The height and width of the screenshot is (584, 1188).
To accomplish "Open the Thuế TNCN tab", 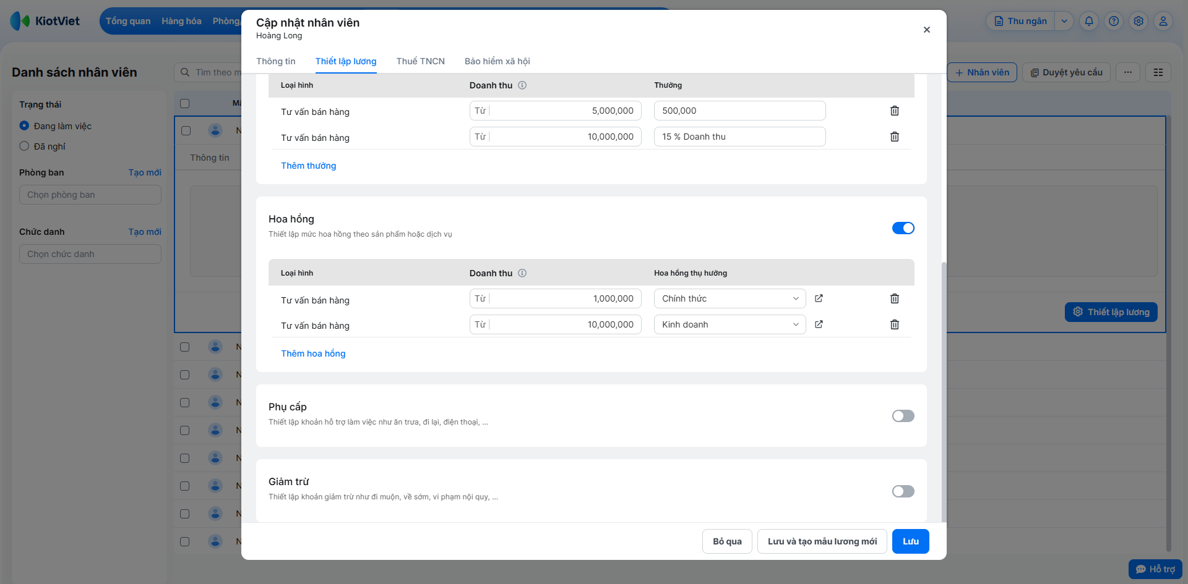I will click(x=421, y=61).
